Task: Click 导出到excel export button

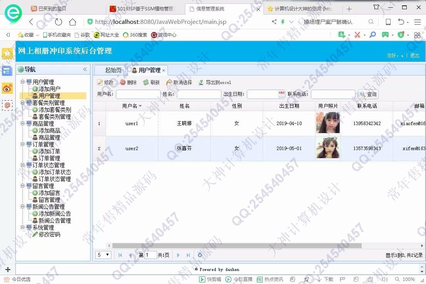Action: coord(215,82)
